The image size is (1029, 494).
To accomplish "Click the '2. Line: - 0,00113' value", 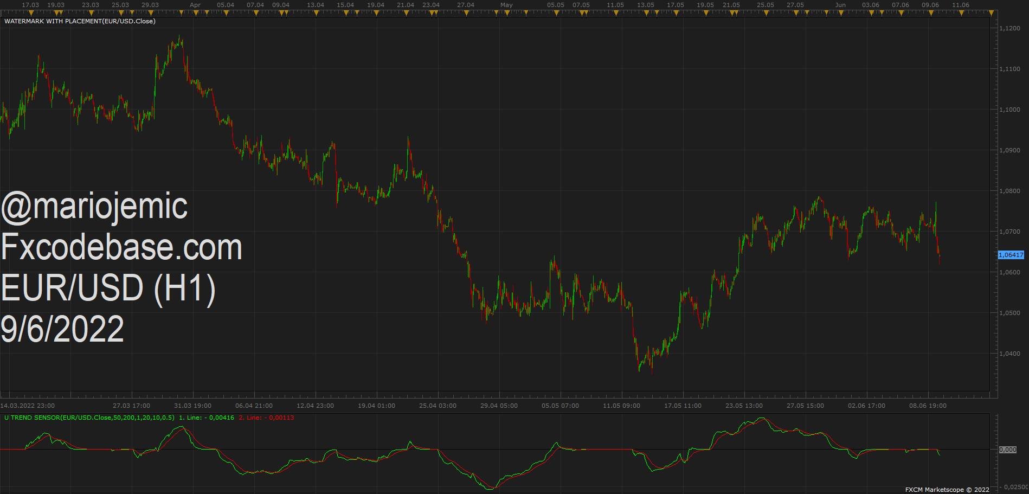I will (x=266, y=418).
